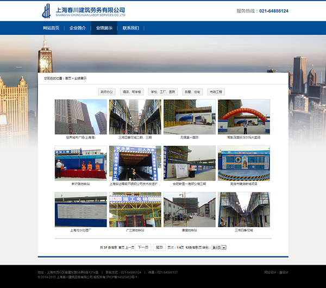Viewport: 326px width, 288px height.
Task: Expand the page number dropdown
Action: [224, 248]
